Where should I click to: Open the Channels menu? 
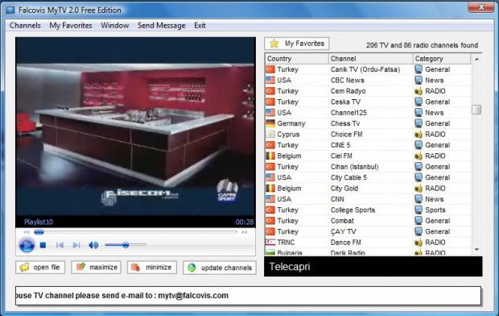[x=25, y=26]
